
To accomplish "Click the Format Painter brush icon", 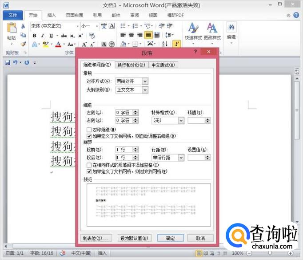I will pyautogui.click(x=23, y=44).
